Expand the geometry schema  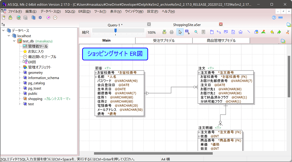pos(20,73)
